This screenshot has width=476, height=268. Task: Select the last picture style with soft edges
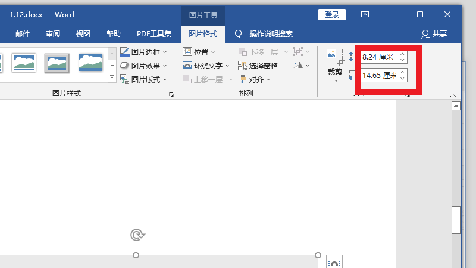tap(90, 62)
